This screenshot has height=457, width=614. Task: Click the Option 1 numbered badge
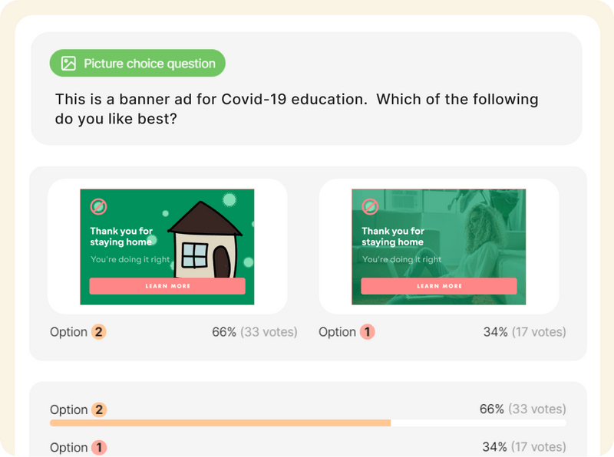click(367, 331)
